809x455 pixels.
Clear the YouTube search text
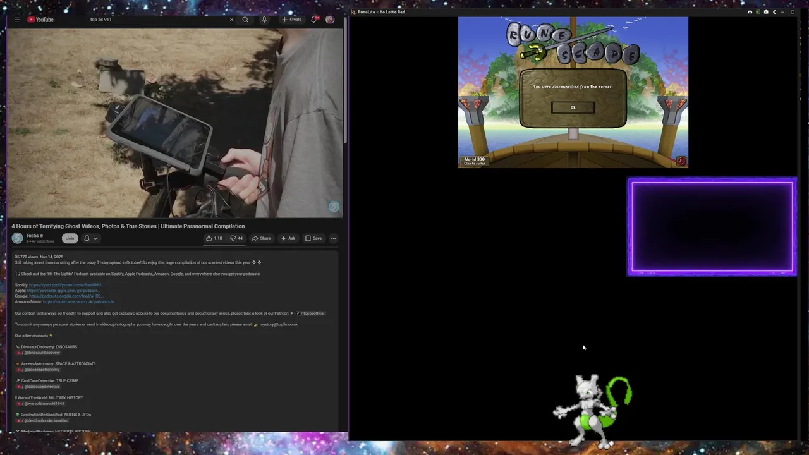pyautogui.click(x=231, y=20)
